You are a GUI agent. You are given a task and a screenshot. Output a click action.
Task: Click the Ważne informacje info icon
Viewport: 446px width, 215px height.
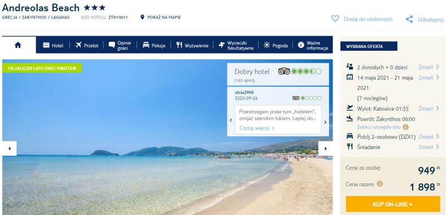[301, 45]
